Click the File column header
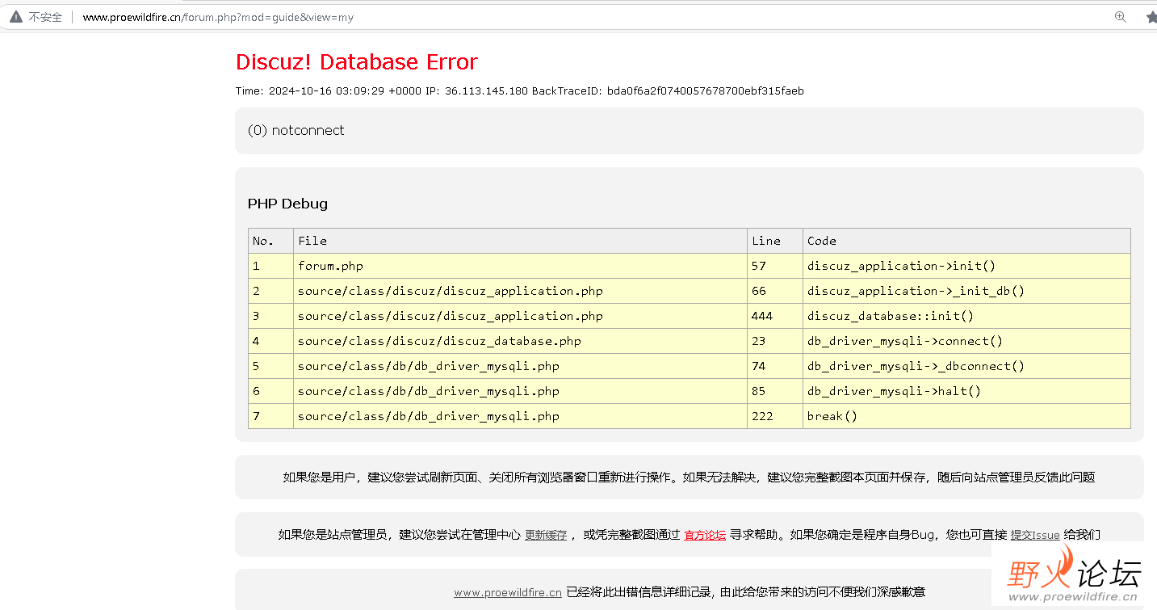This screenshot has height=610, width=1157. [x=520, y=241]
